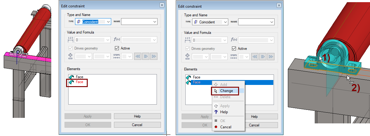Click the step-forward playback icon in left dialog

145,56
